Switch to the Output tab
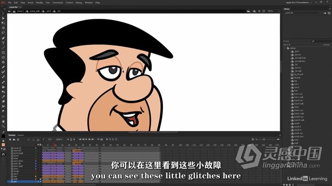The image size is (332, 186). click(20, 135)
